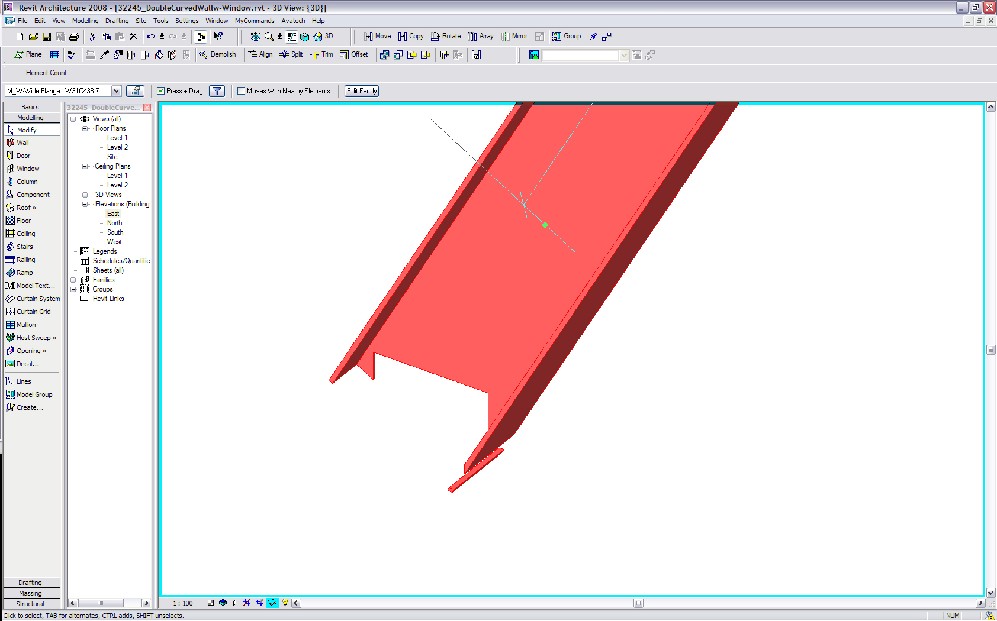This screenshot has height=621, width=997.
Task: Select the Offset tool
Action: (x=354, y=55)
